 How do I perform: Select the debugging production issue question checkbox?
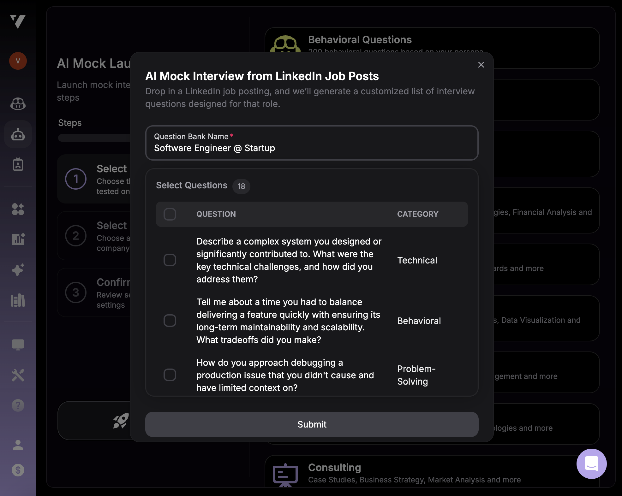(170, 375)
